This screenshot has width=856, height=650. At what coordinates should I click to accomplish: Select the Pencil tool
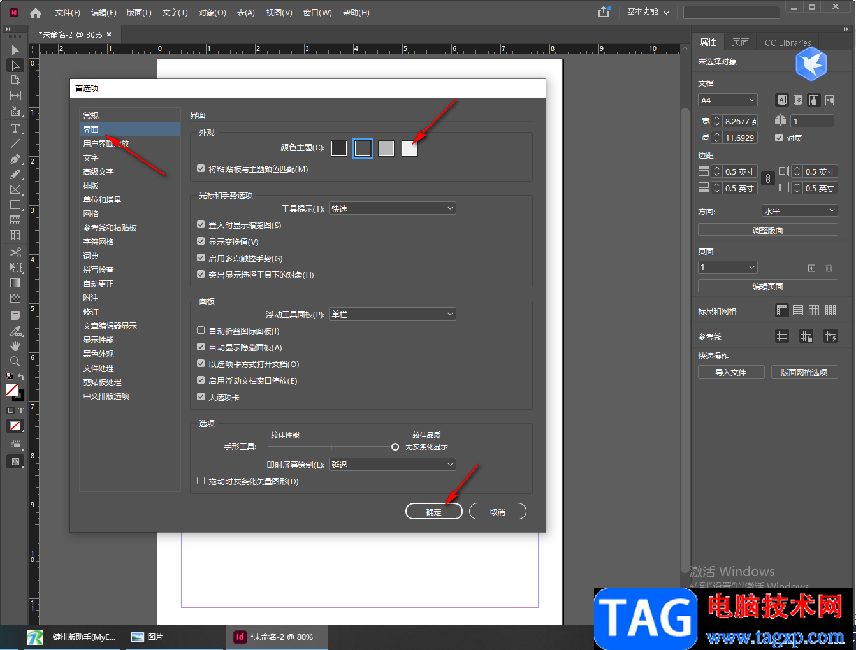click(15, 174)
